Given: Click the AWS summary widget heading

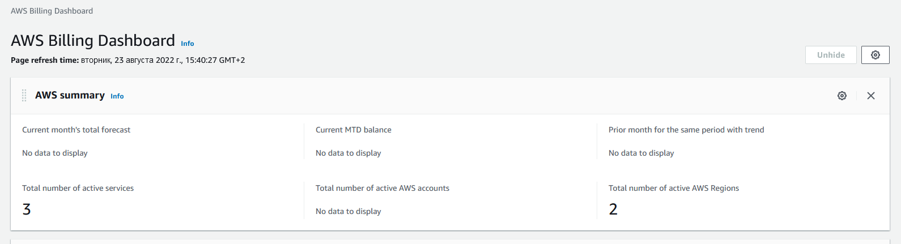Looking at the screenshot, I should [70, 95].
